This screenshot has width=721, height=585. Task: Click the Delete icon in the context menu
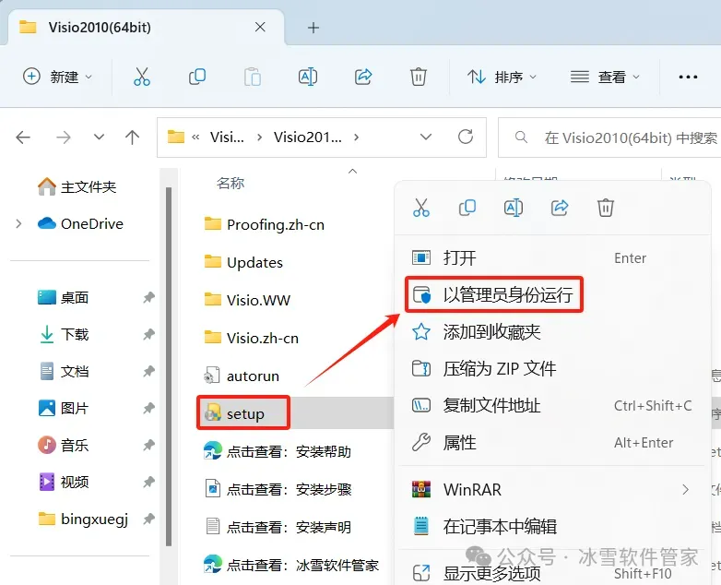click(606, 208)
